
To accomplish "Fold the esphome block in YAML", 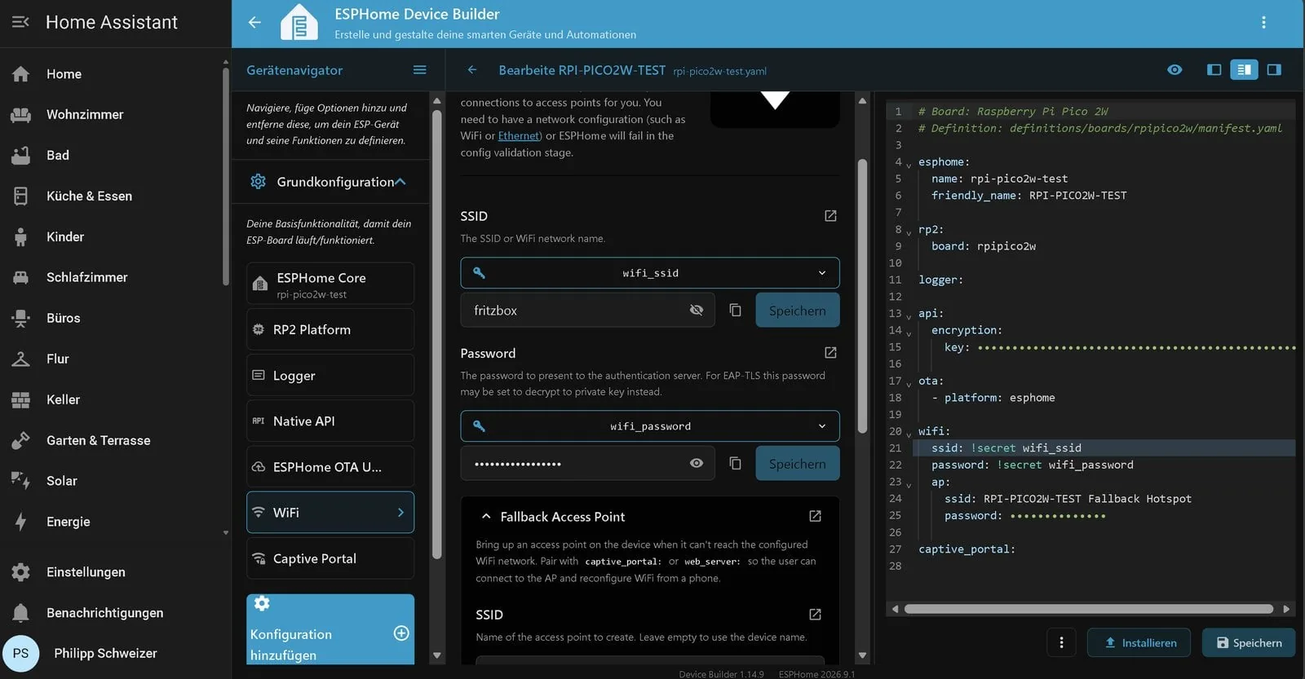I will click(x=909, y=164).
